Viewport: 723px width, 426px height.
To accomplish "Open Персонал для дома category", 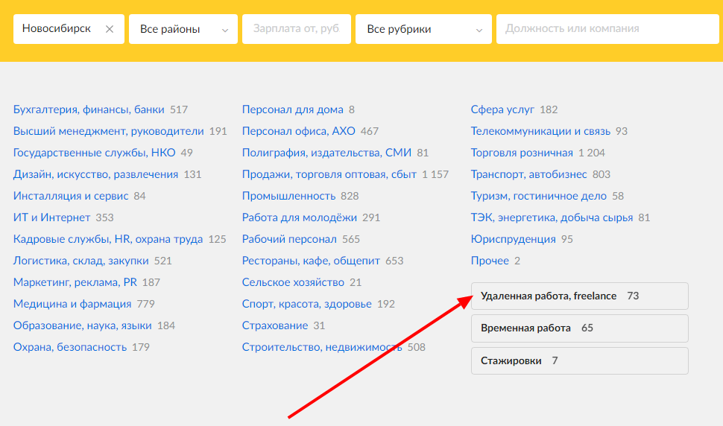I will [x=293, y=109].
